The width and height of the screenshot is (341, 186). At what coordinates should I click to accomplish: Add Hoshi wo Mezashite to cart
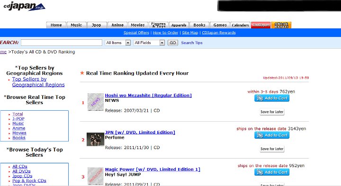point(272,98)
